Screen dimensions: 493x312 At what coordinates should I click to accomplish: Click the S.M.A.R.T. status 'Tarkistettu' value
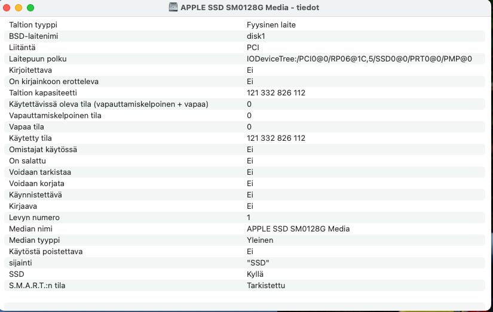[265, 286]
